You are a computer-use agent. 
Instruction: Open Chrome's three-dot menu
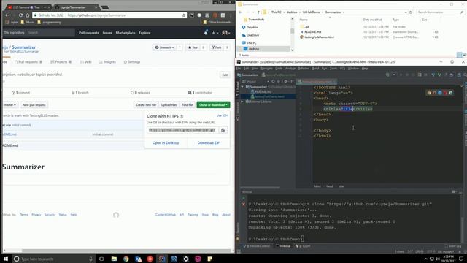(231, 15)
